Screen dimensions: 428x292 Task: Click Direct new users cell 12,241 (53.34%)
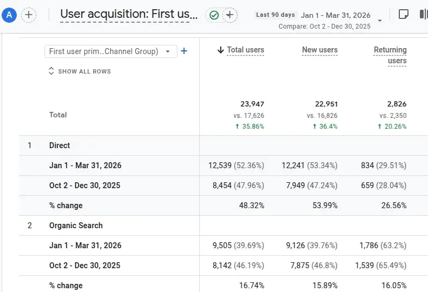[310, 165]
